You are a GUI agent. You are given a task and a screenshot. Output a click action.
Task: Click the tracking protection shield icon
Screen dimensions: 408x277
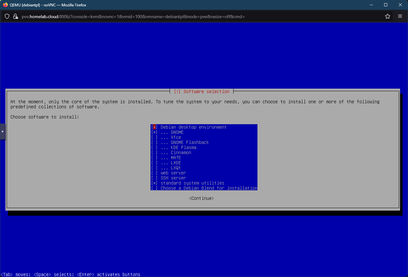point(7,16)
